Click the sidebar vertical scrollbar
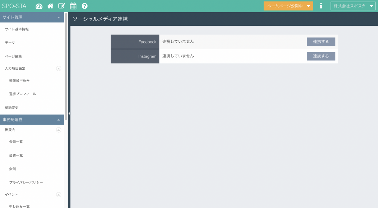The width and height of the screenshot is (378, 208). tap(66, 65)
